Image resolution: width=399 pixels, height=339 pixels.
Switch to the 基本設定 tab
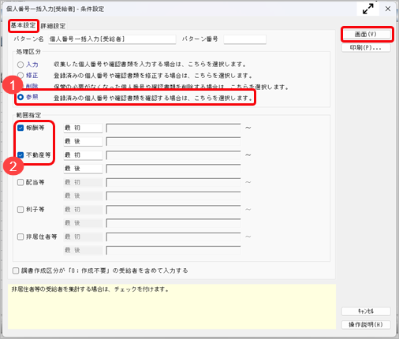point(23,25)
